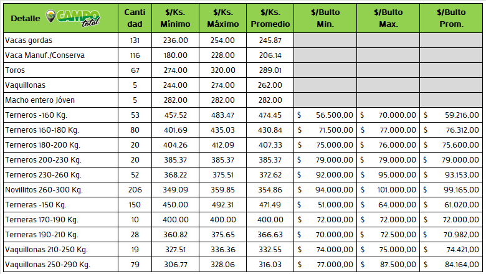Select the Novillitos quantity cell 206
The image size is (486, 274).
[135, 190]
